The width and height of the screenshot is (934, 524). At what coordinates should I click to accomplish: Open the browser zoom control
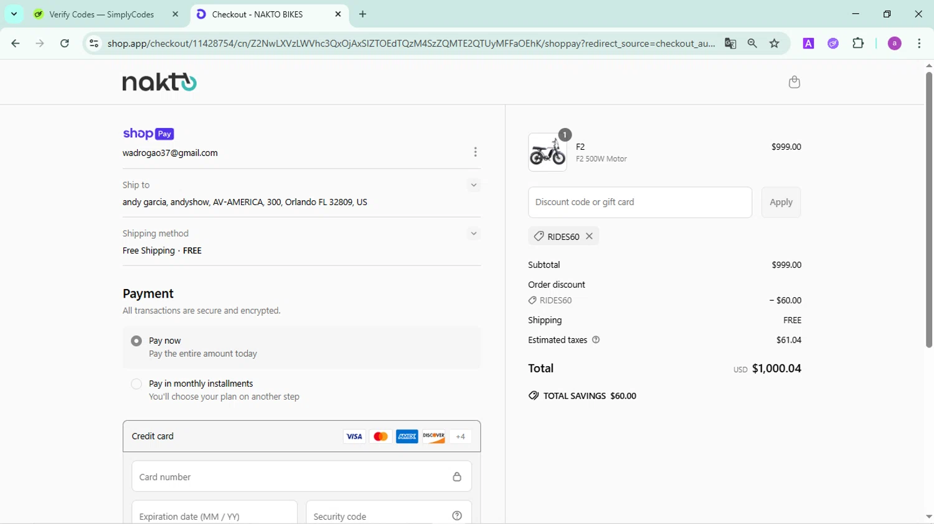(x=752, y=44)
